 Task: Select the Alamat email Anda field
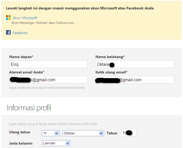[48, 79]
